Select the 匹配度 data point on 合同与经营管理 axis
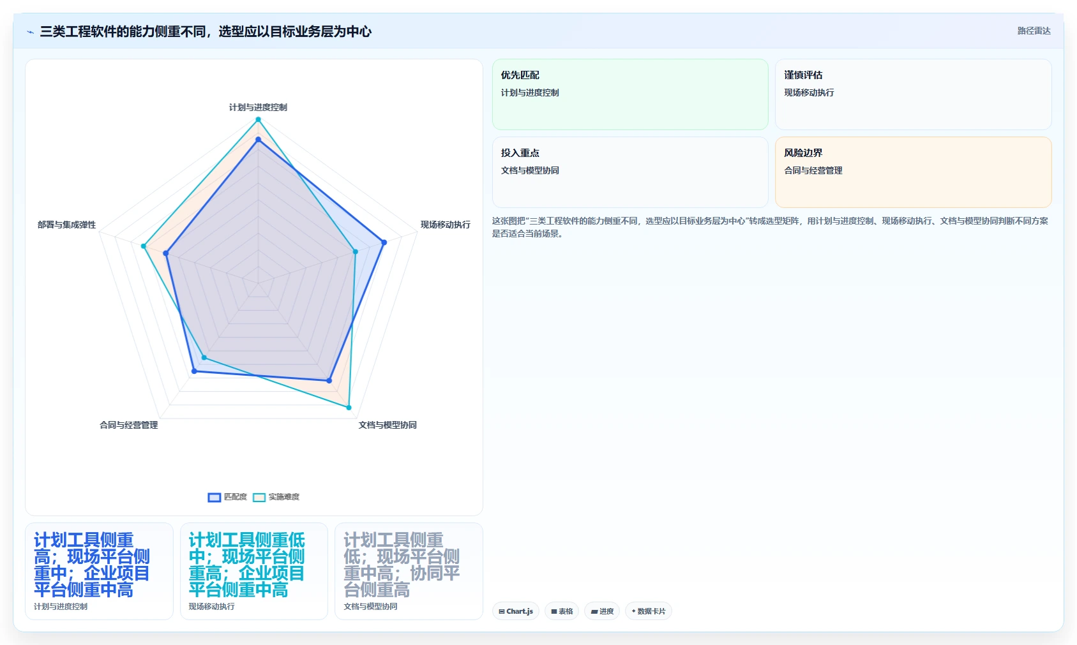This screenshot has width=1077, height=645. [195, 371]
